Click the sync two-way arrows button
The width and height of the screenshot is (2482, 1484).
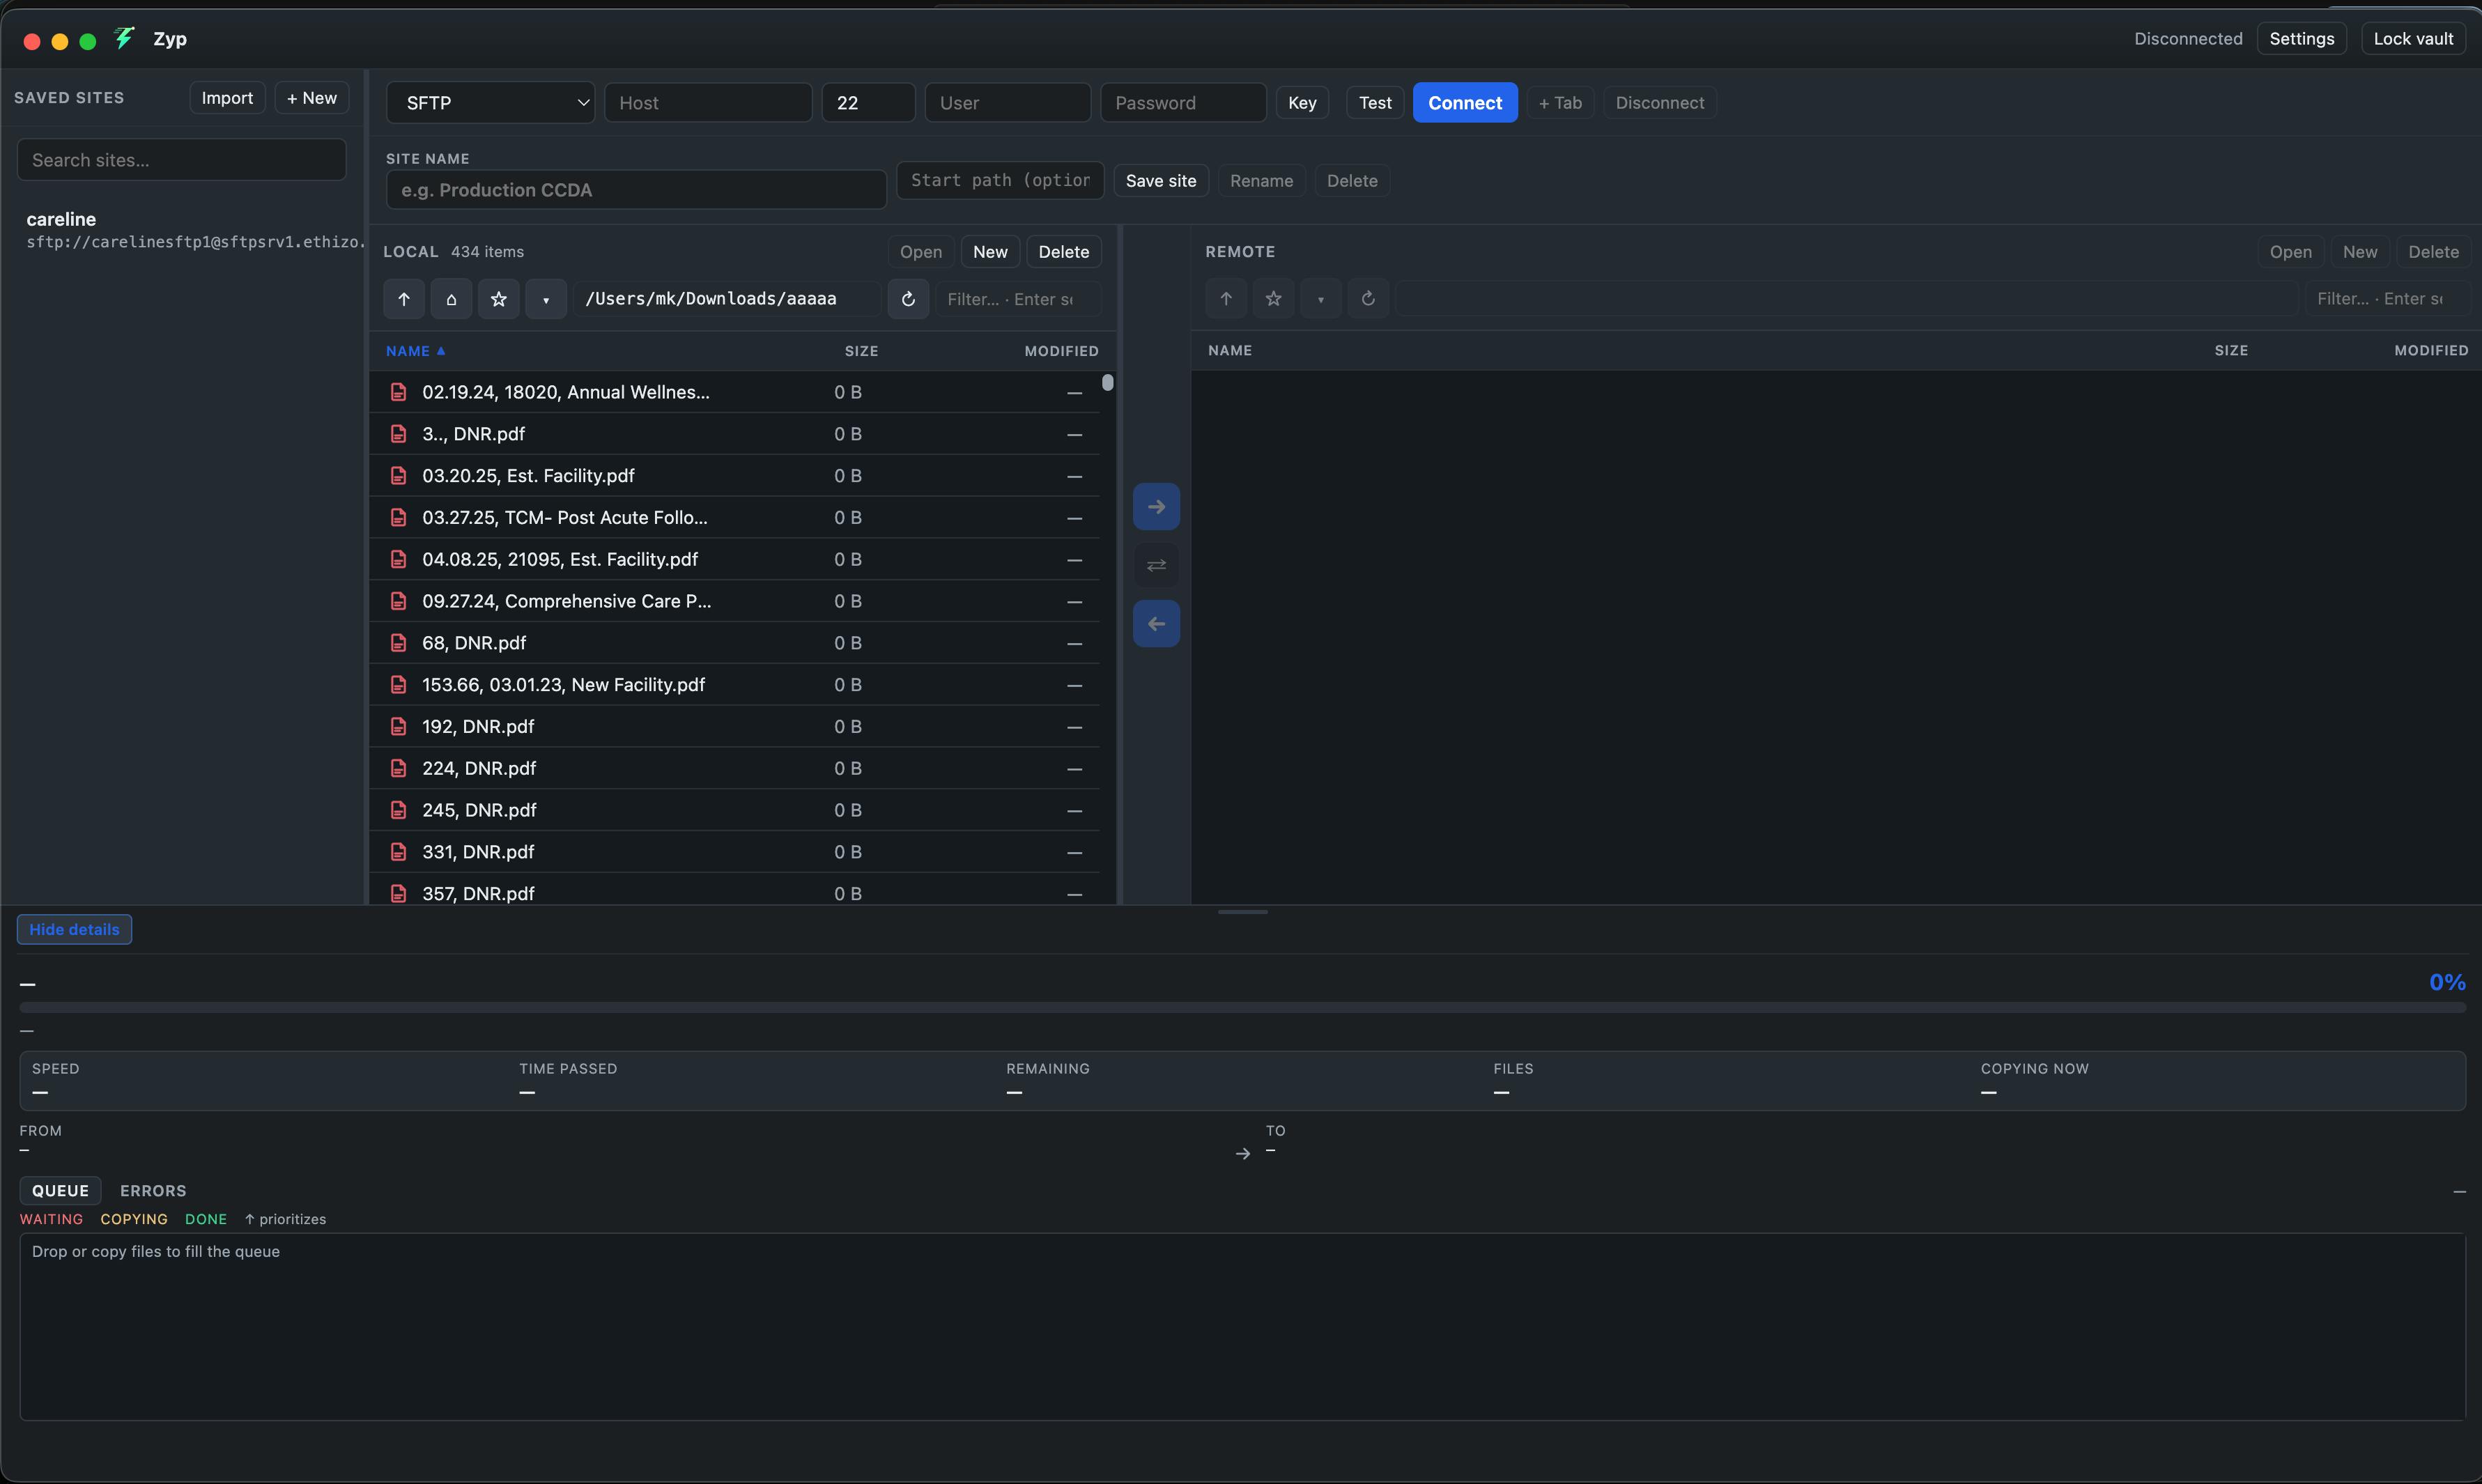click(x=1156, y=565)
